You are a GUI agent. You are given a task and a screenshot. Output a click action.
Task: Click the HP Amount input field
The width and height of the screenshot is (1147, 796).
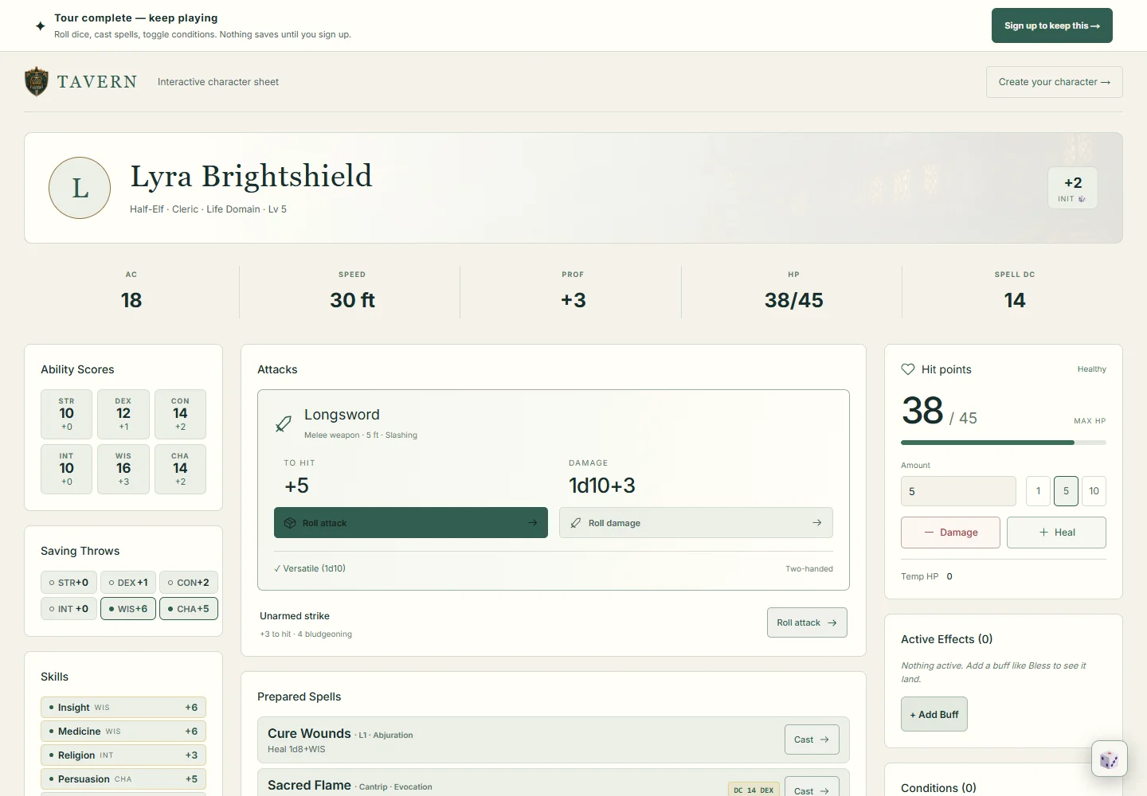(x=958, y=491)
